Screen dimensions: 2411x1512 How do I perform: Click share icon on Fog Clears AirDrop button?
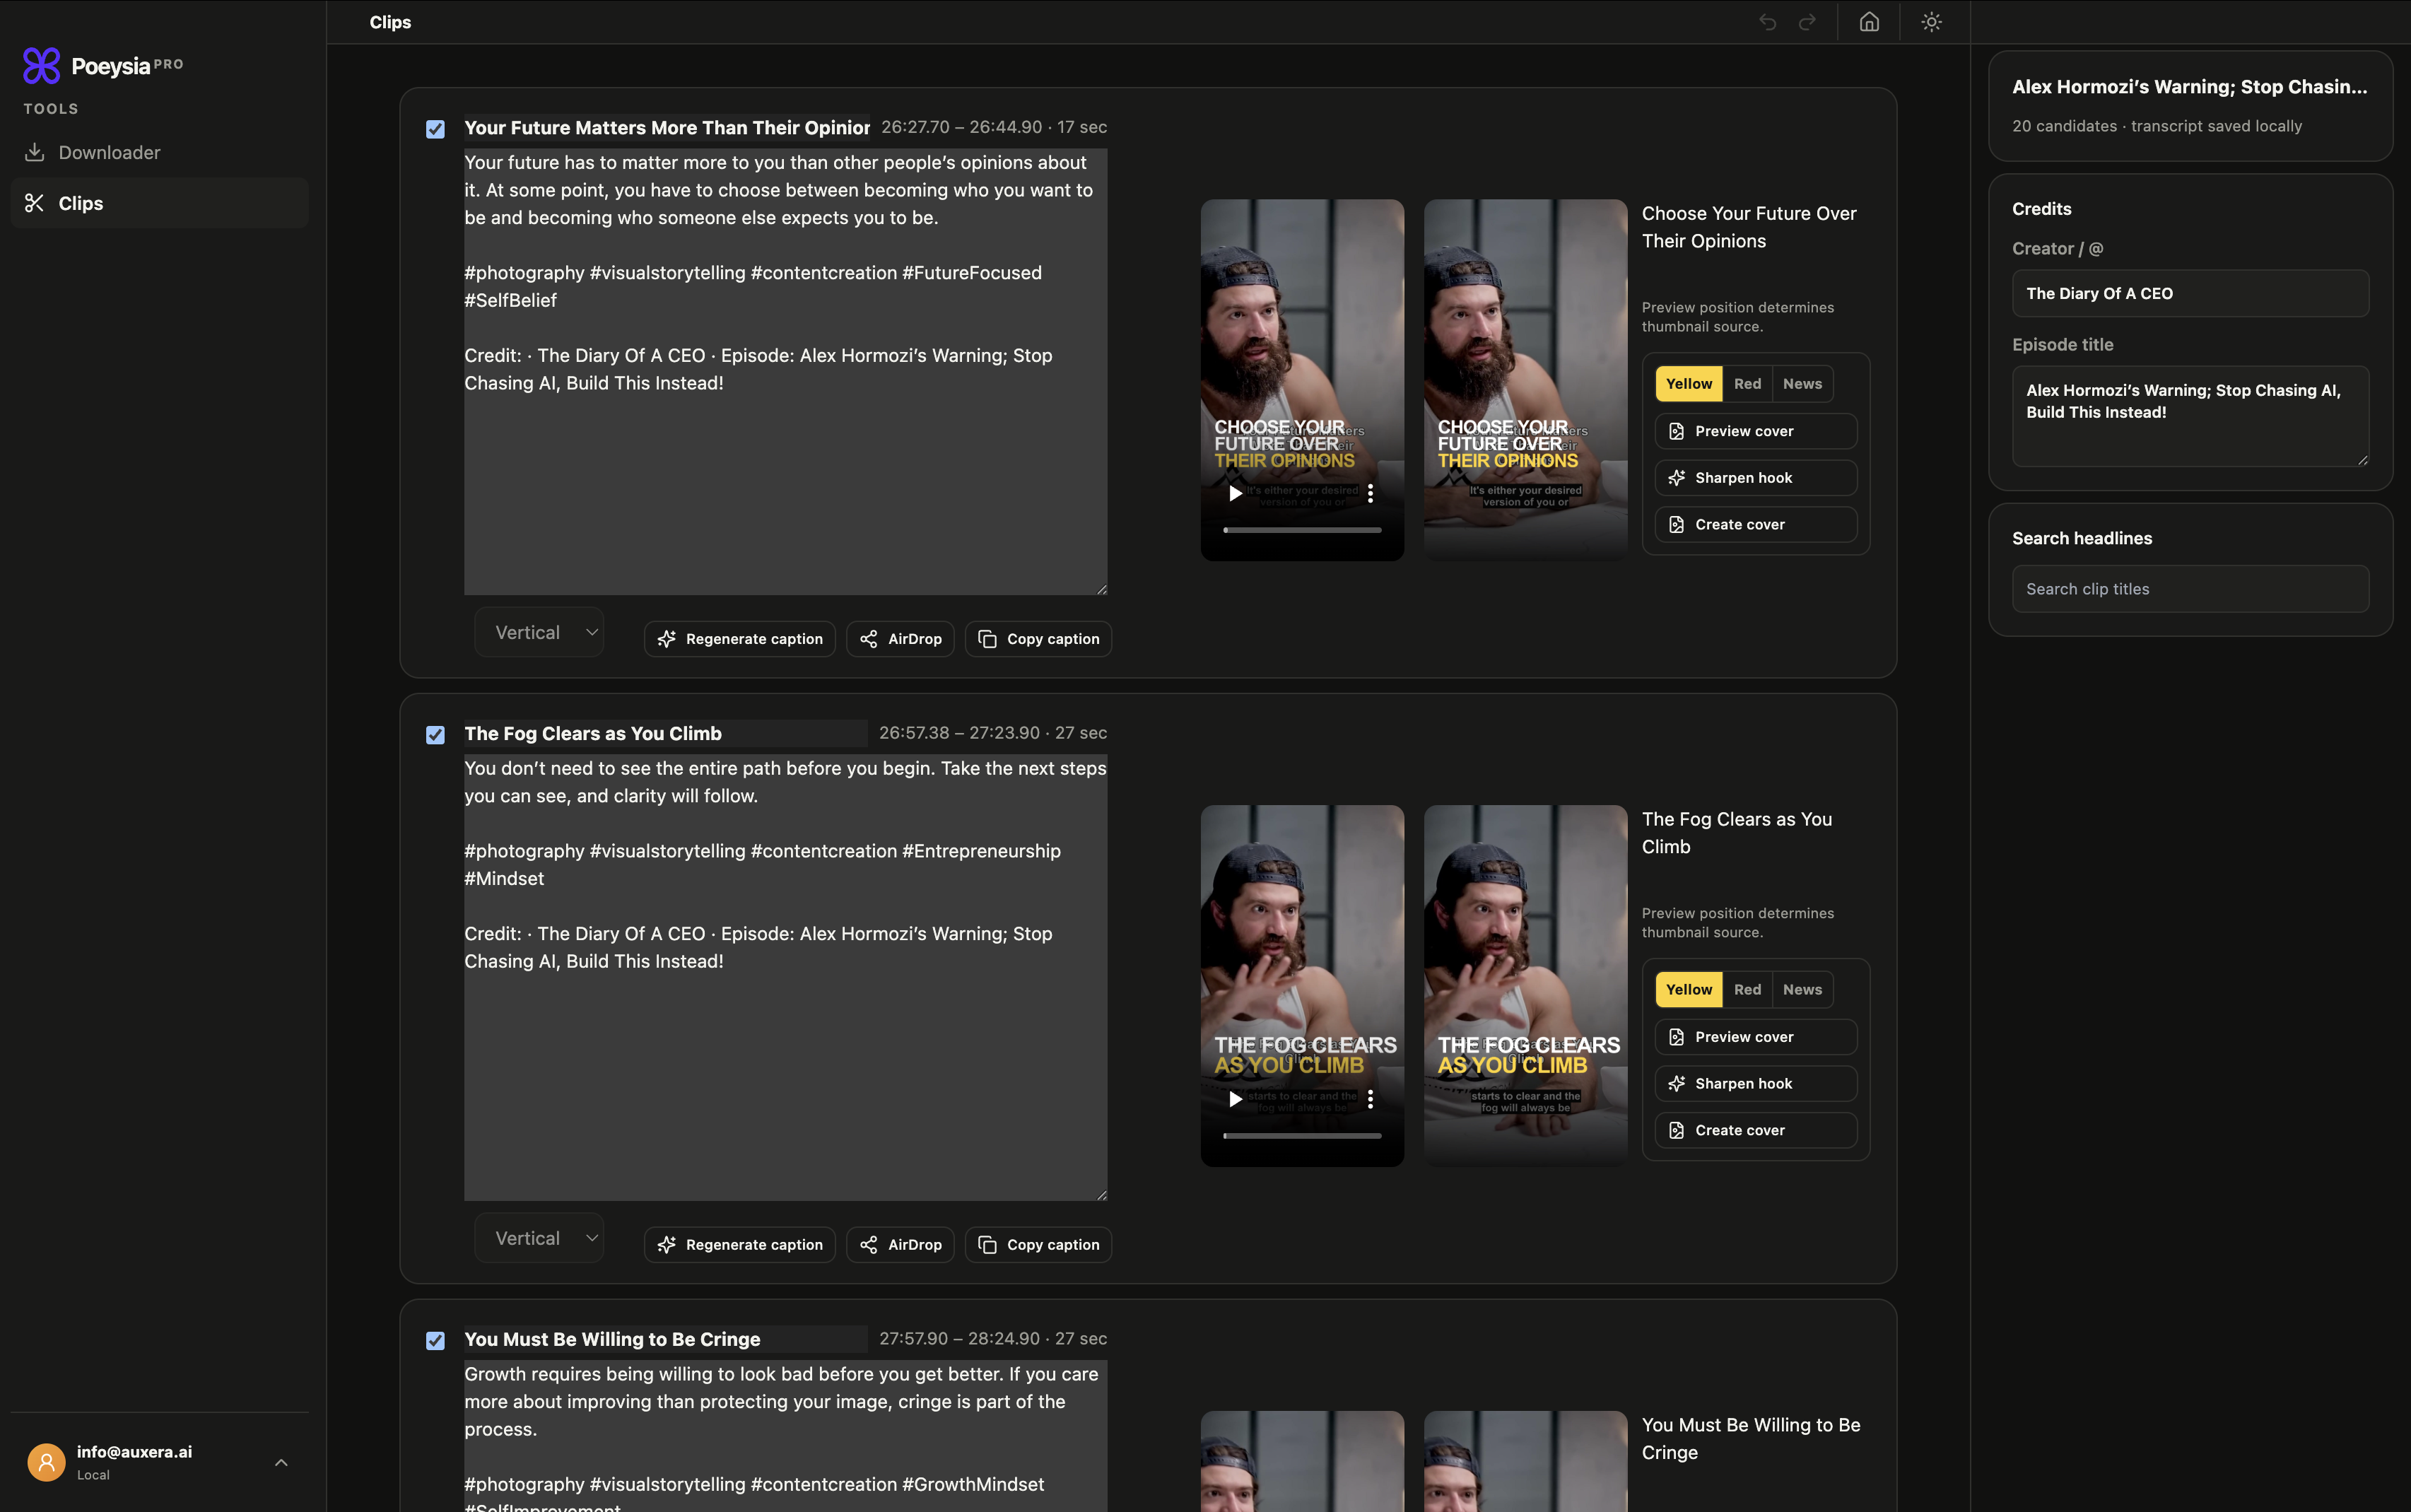869,1245
